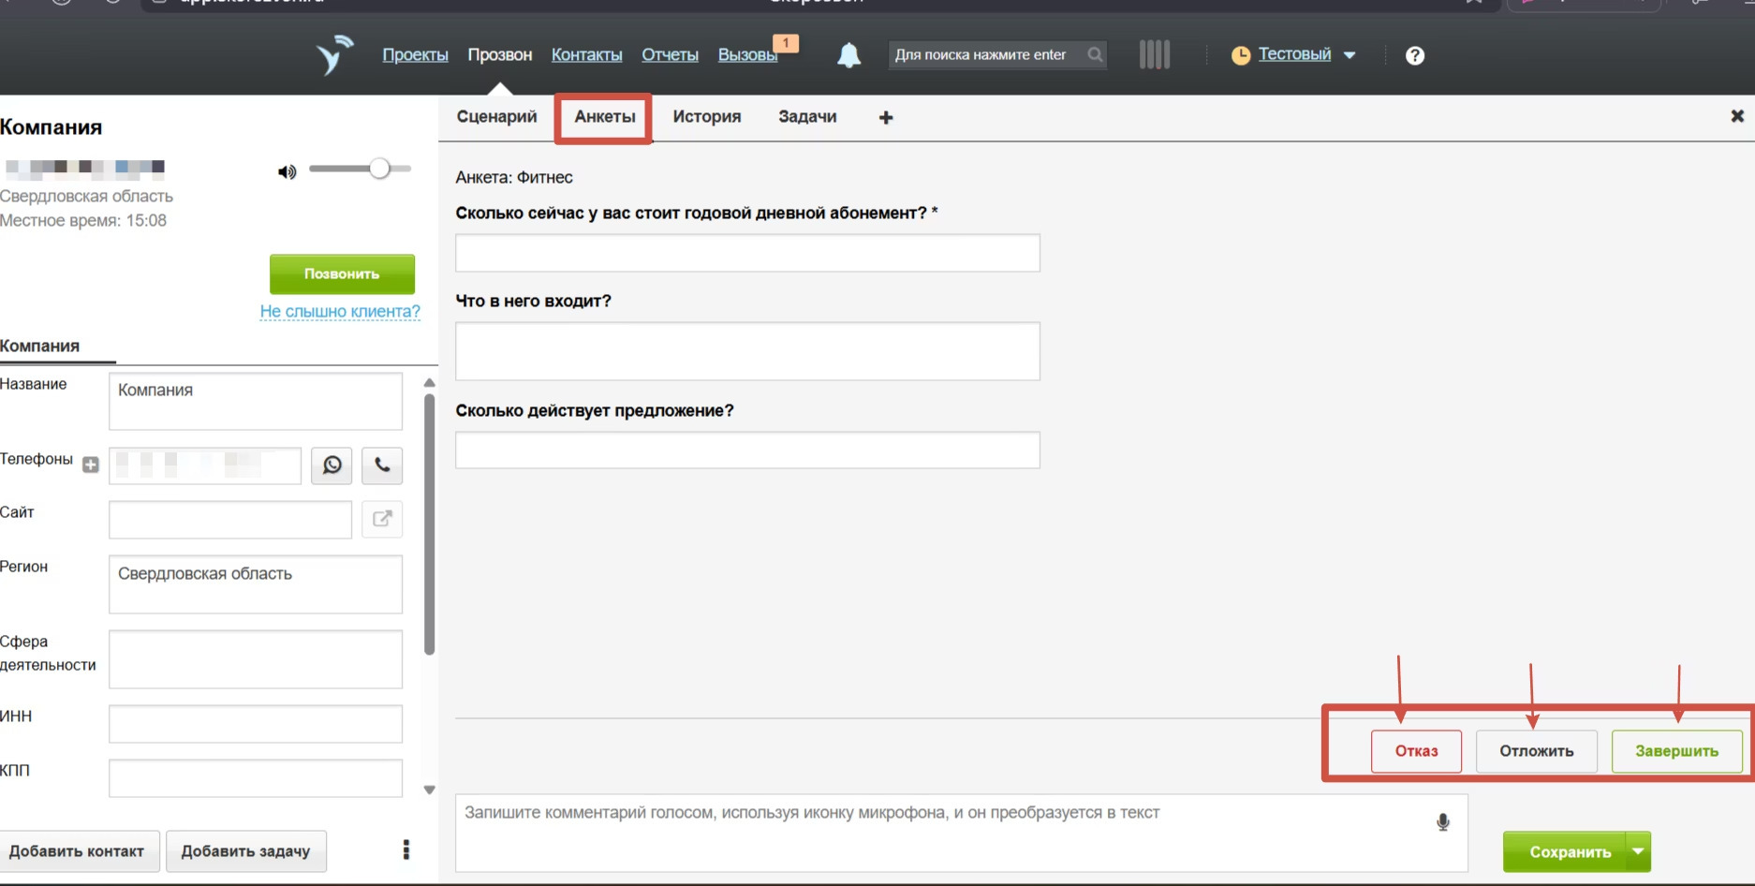The height and width of the screenshot is (886, 1755).
Task: Open Контакты in top menu
Action: [x=586, y=55]
